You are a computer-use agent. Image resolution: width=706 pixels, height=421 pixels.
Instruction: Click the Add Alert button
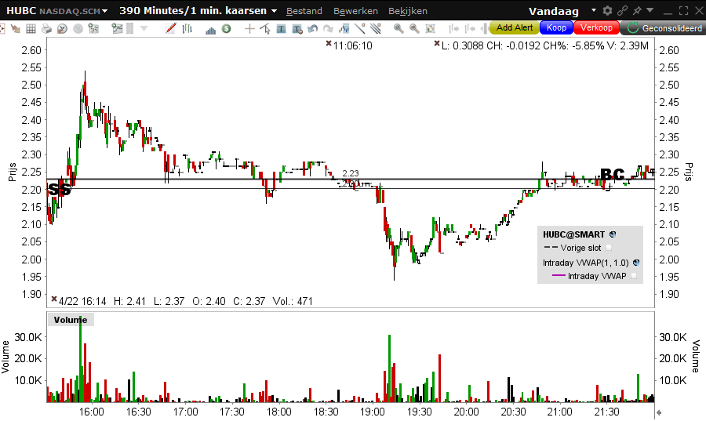[514, 28]
